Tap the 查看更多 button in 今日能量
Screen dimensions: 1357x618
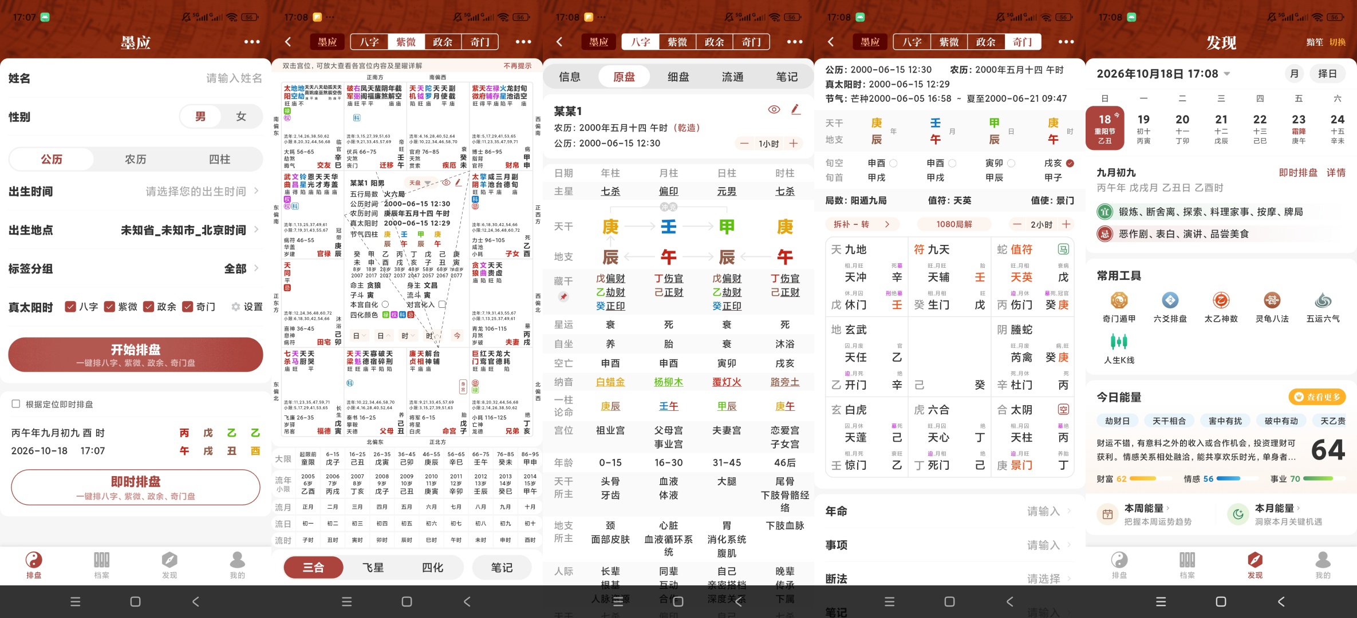click(1317, 397)
